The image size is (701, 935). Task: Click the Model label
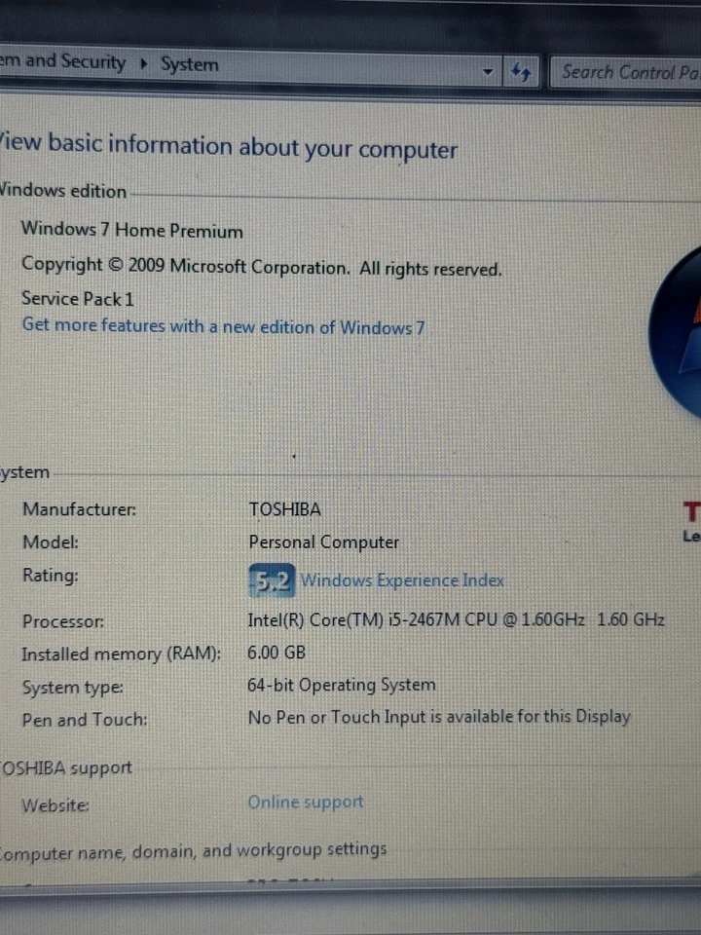tap(51, 542)
